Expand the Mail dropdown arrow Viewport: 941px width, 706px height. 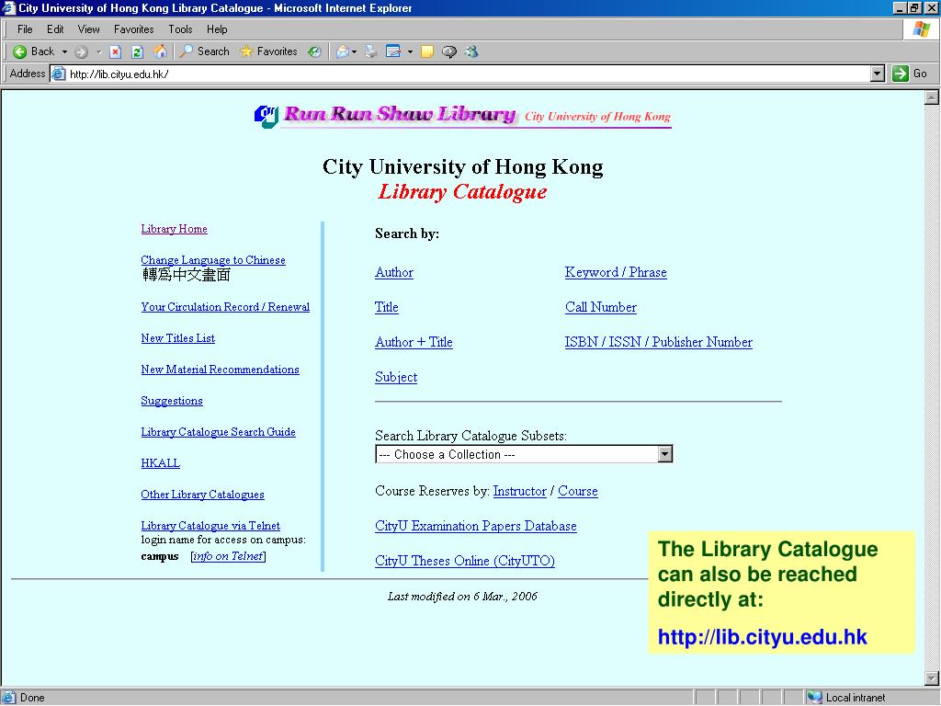click(354, 51)
